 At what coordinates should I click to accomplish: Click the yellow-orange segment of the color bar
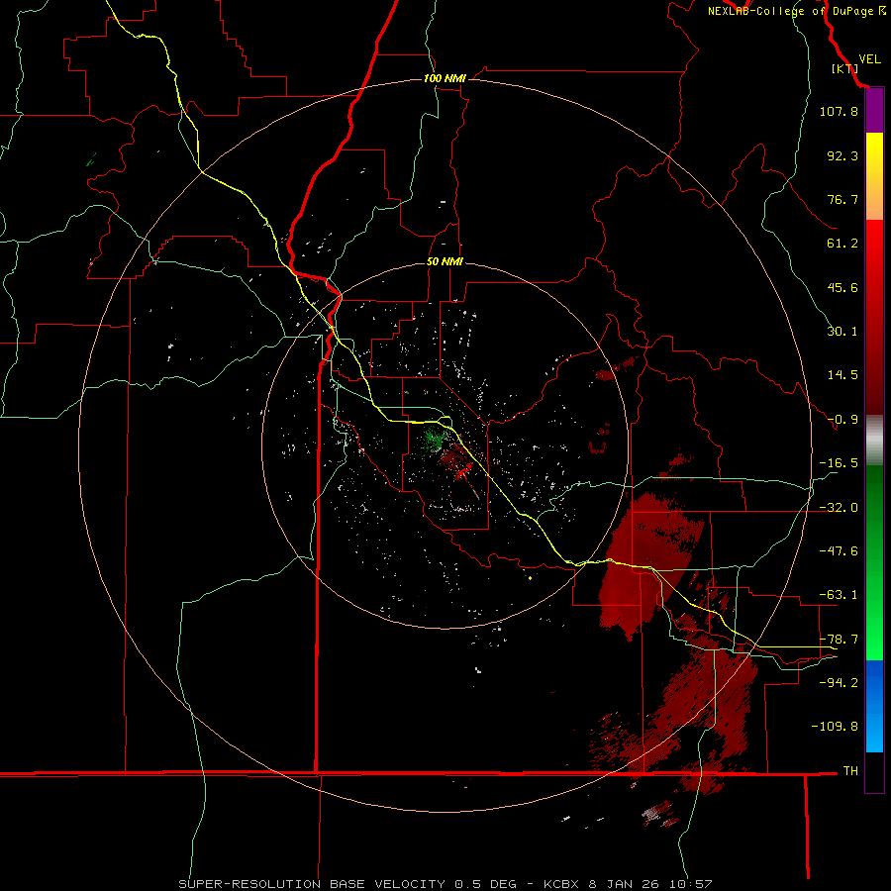874,176
